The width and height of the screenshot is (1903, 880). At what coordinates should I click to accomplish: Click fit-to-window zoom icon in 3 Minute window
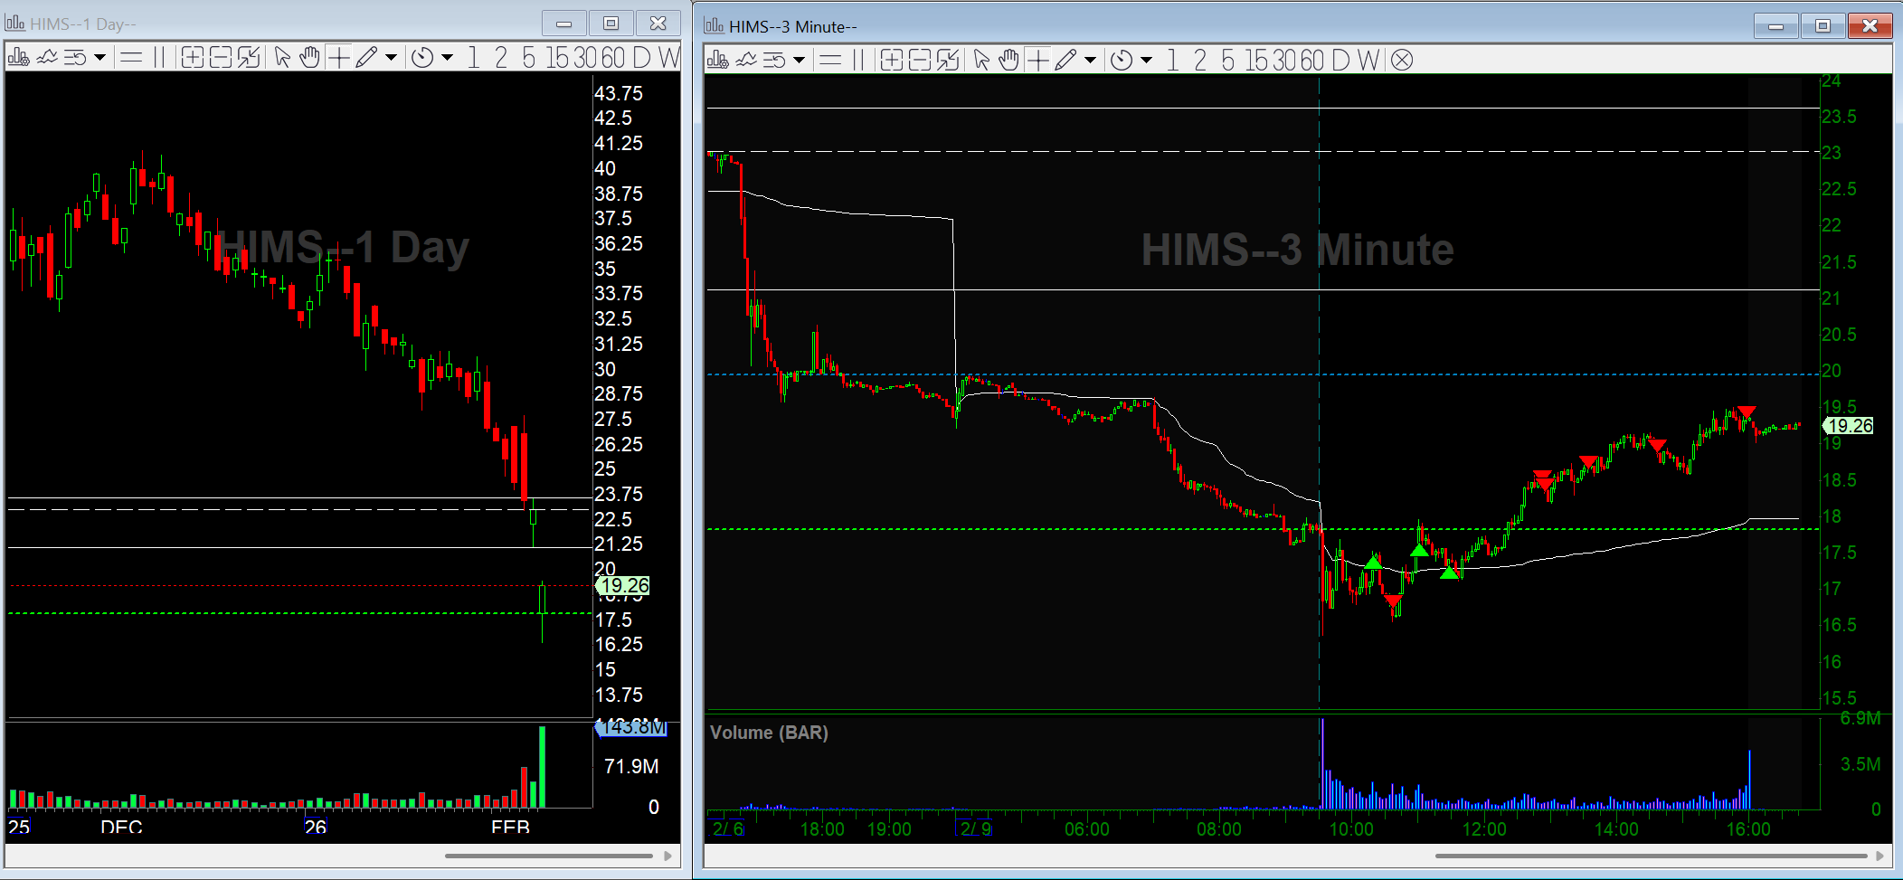coord(948,60)
